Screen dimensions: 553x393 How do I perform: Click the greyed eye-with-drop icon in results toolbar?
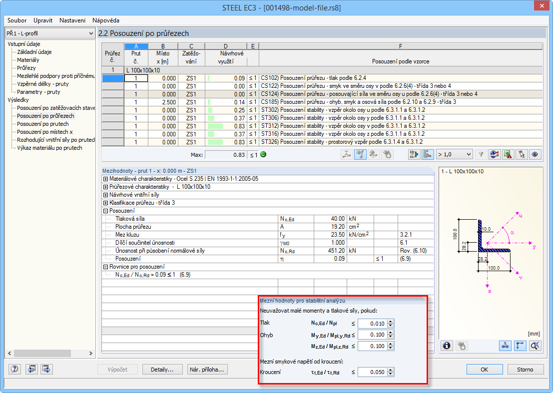(x=387, y=154)
